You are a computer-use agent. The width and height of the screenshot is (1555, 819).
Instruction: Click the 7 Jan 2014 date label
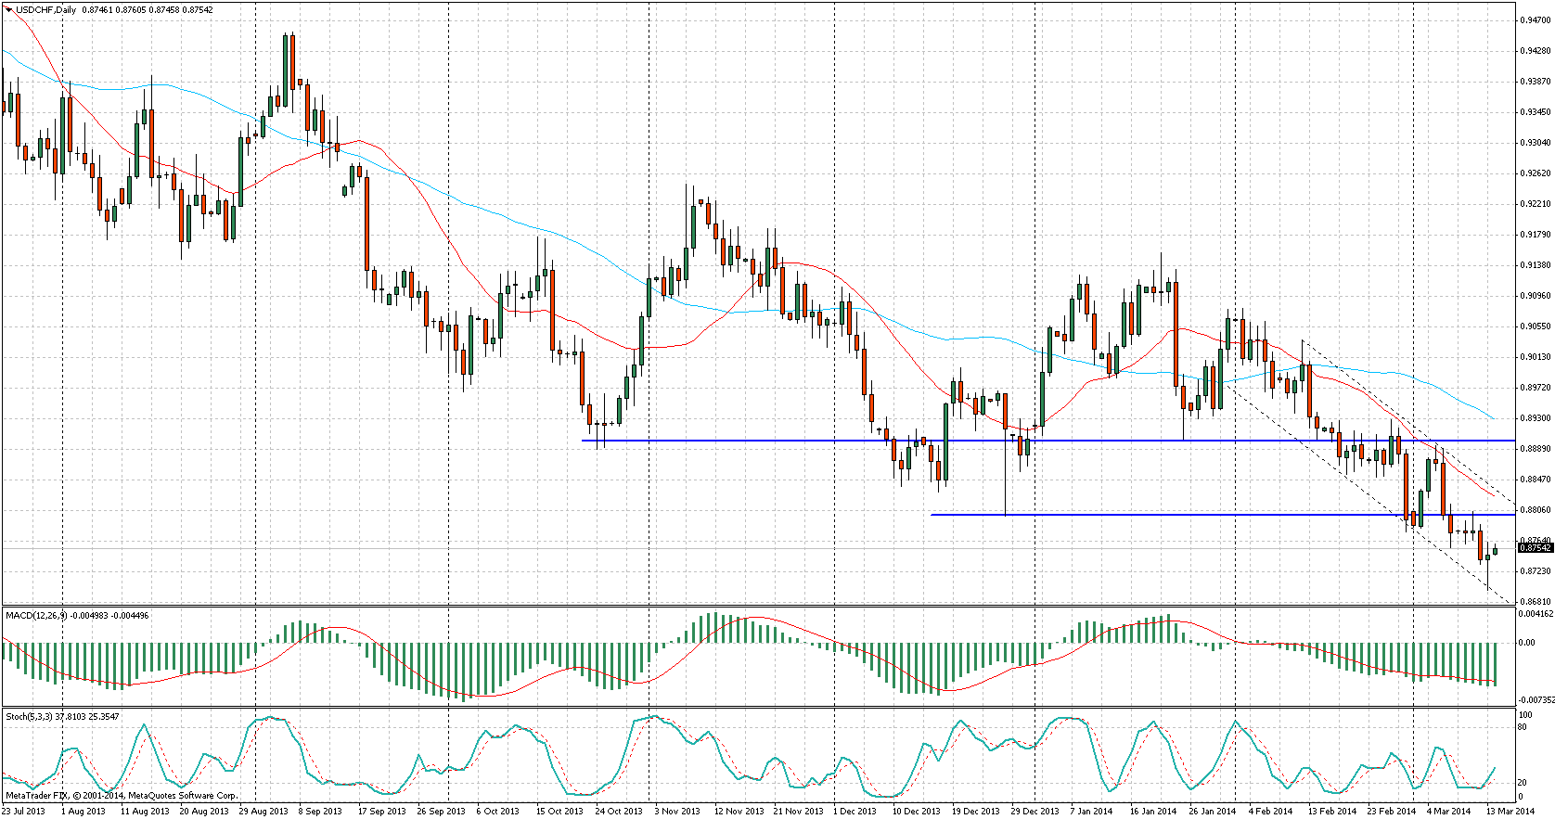(1092, 811)
